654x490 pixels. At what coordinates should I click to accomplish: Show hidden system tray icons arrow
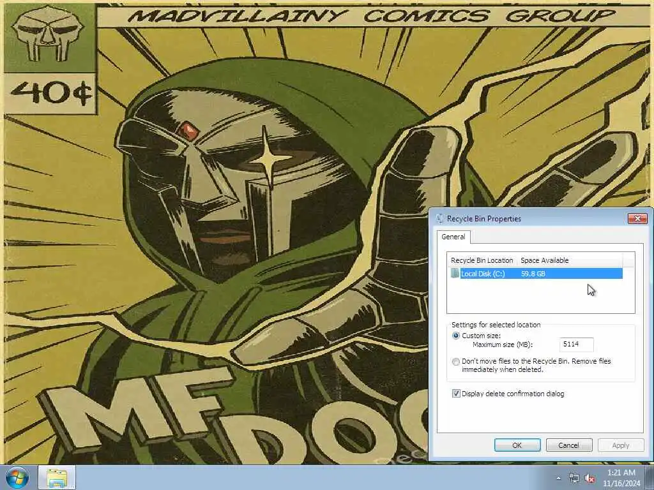(x=558, y=479)
